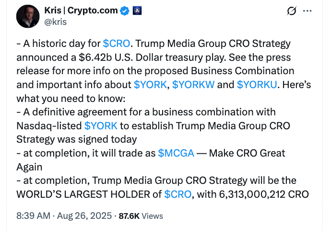Open the $YORK cashtag before $YORKW
This screenshot has height=237, width=331.
[x=151, y=85]
